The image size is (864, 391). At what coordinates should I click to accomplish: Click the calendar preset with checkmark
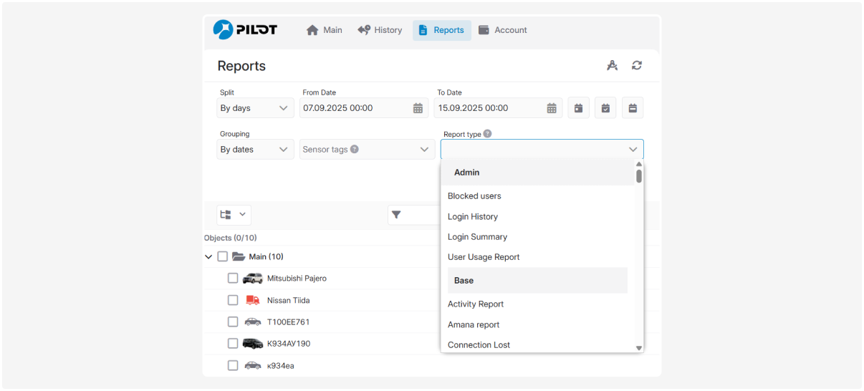605,108
